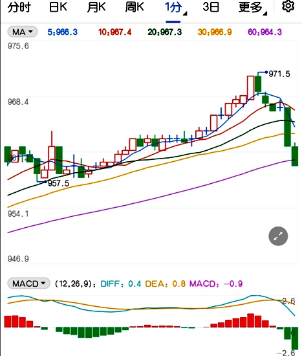
Task: Tap the 957.5 low price marker
Action: (x=58, y=183)
